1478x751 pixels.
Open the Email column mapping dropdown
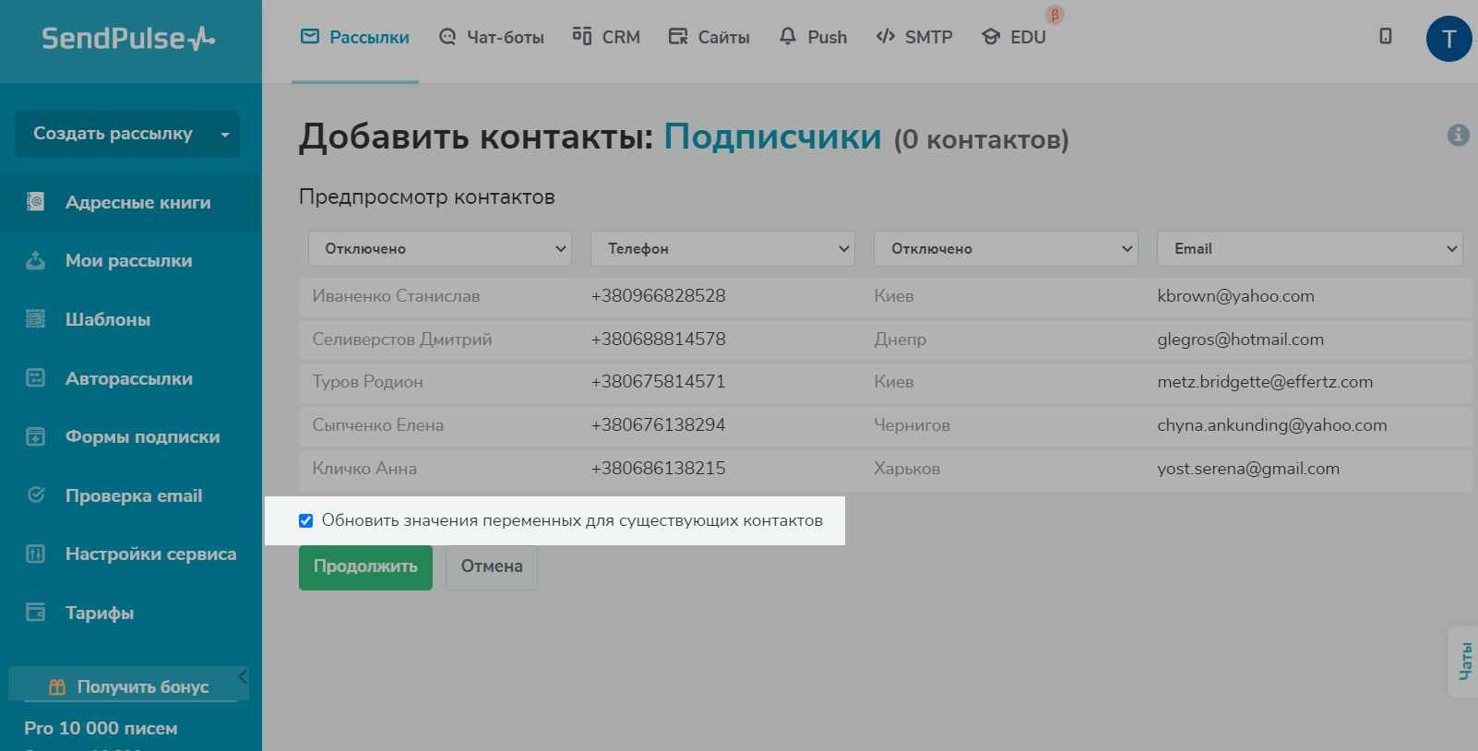coord(1309,249)
